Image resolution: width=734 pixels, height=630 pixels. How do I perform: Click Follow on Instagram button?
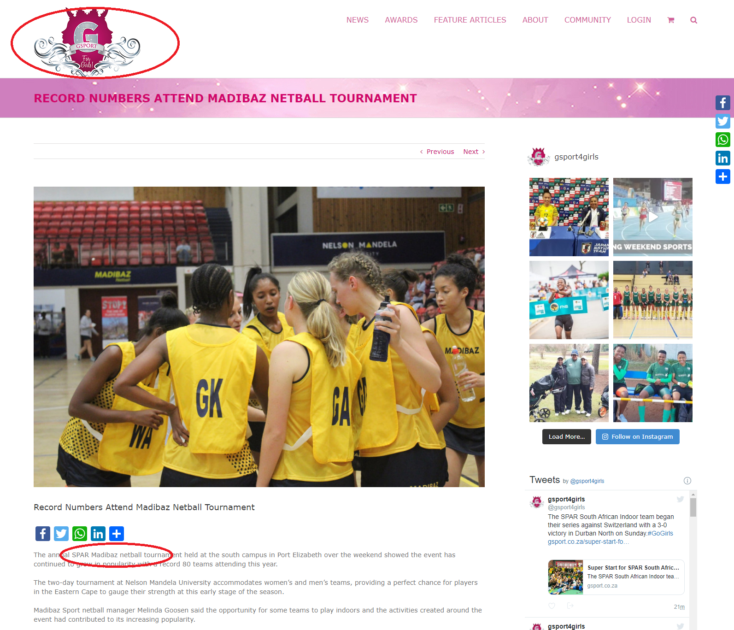coord(638,437)
